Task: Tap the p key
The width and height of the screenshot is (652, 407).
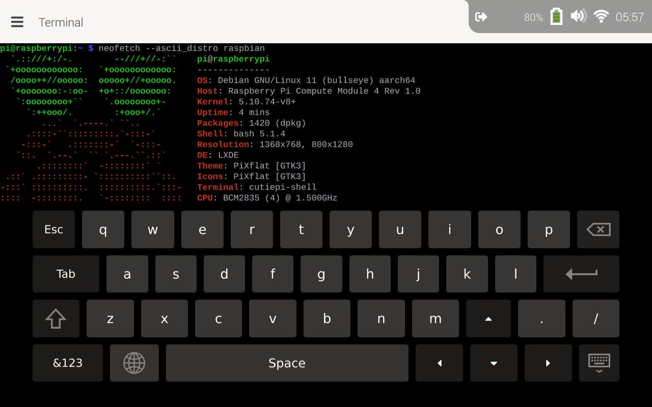Action: pyautogui.click(x=549, y=229)
